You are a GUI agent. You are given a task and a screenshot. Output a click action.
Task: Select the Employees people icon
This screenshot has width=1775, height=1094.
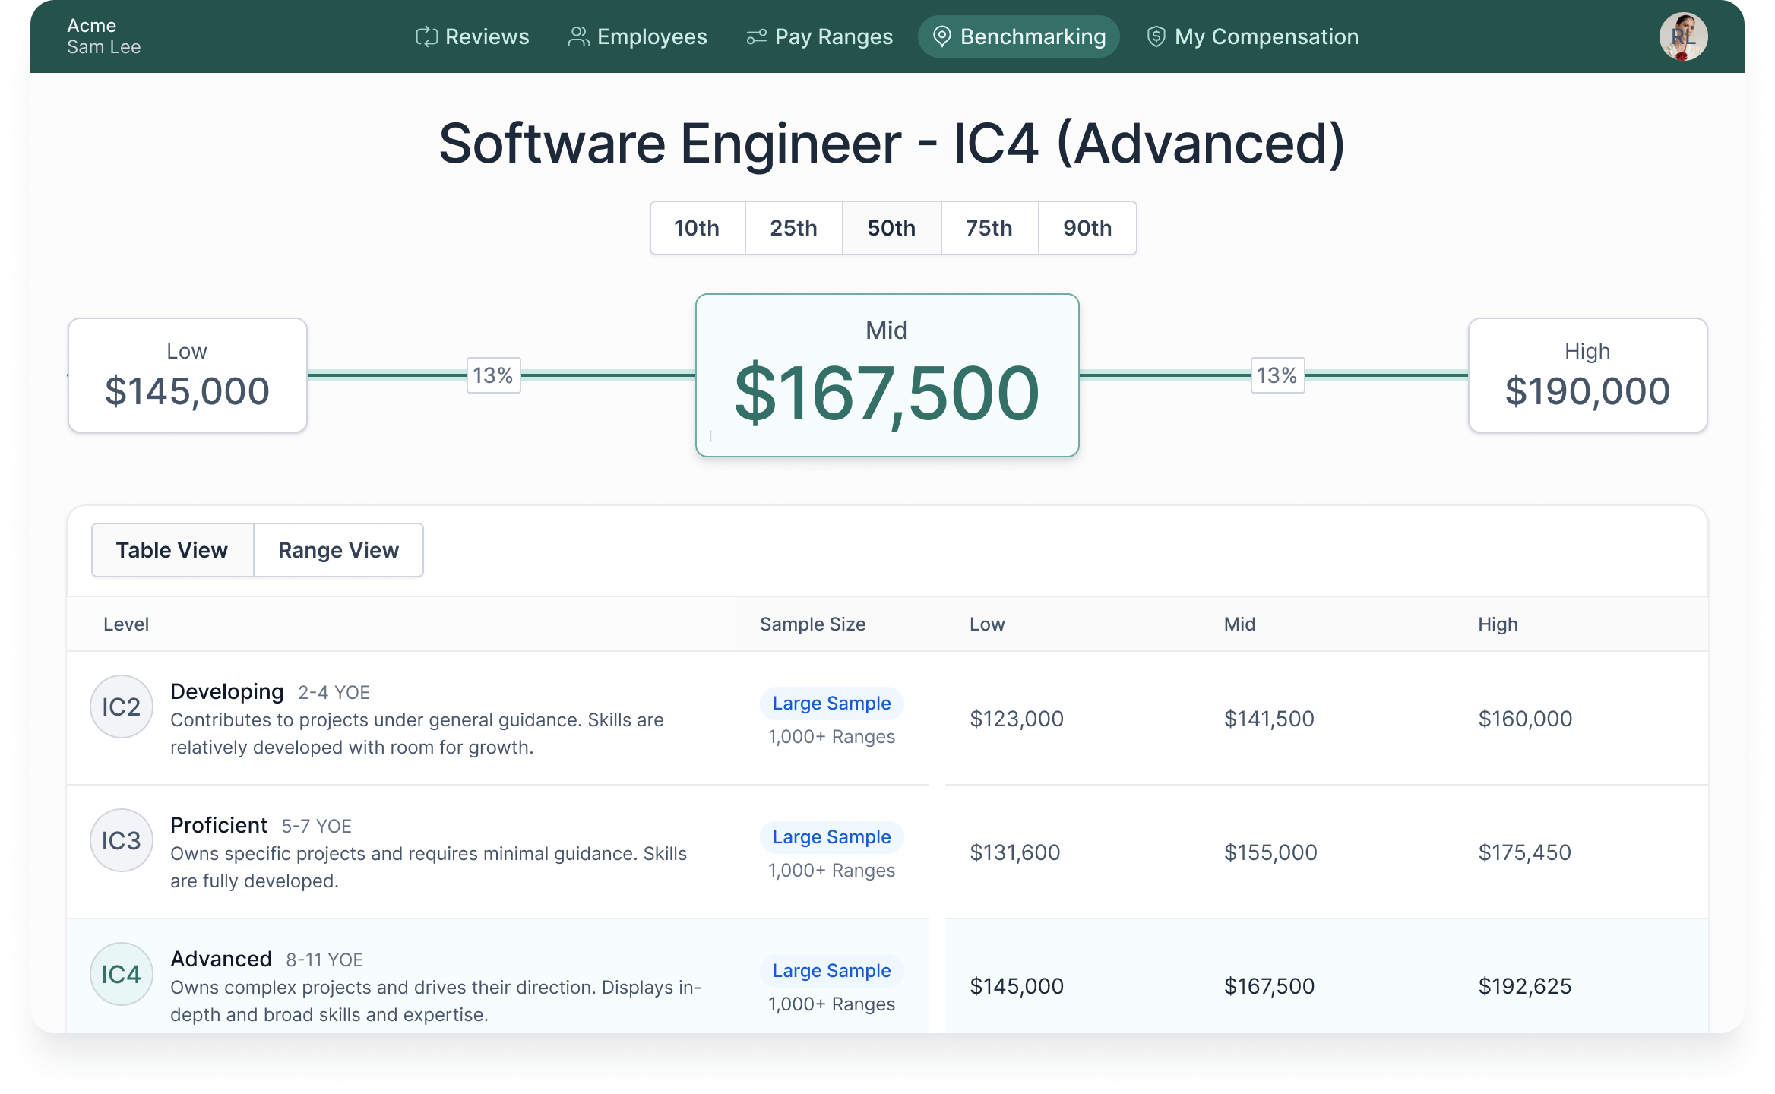(578, 36)
